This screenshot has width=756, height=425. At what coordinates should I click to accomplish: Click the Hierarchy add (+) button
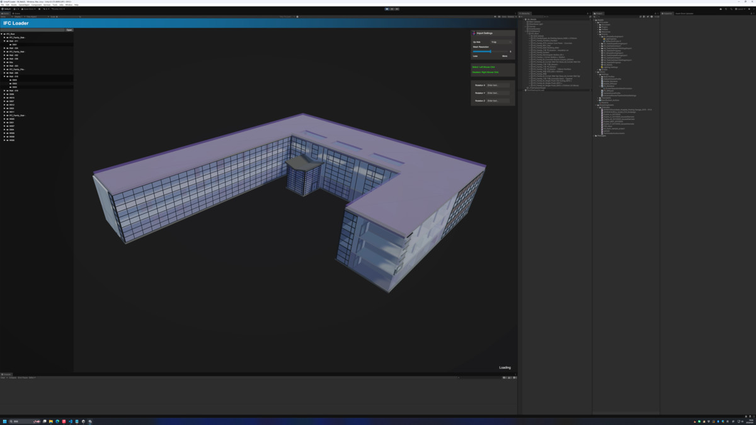tap(520, 16)
